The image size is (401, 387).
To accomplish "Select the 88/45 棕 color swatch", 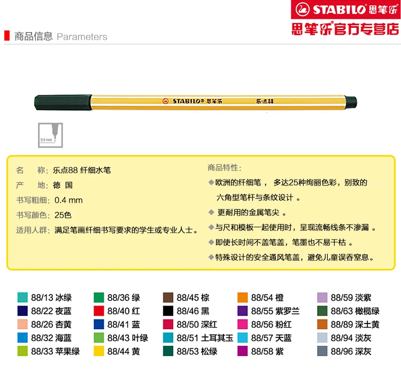I will (x=168, y=297).
